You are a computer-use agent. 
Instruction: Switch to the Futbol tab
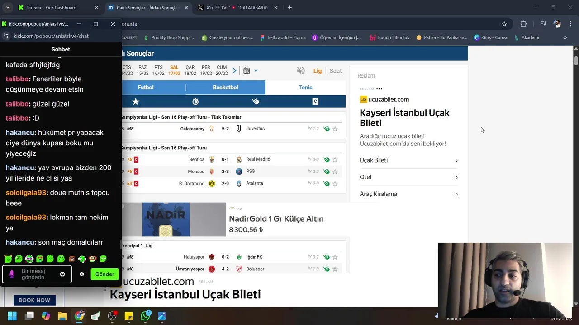pos(146,88)
